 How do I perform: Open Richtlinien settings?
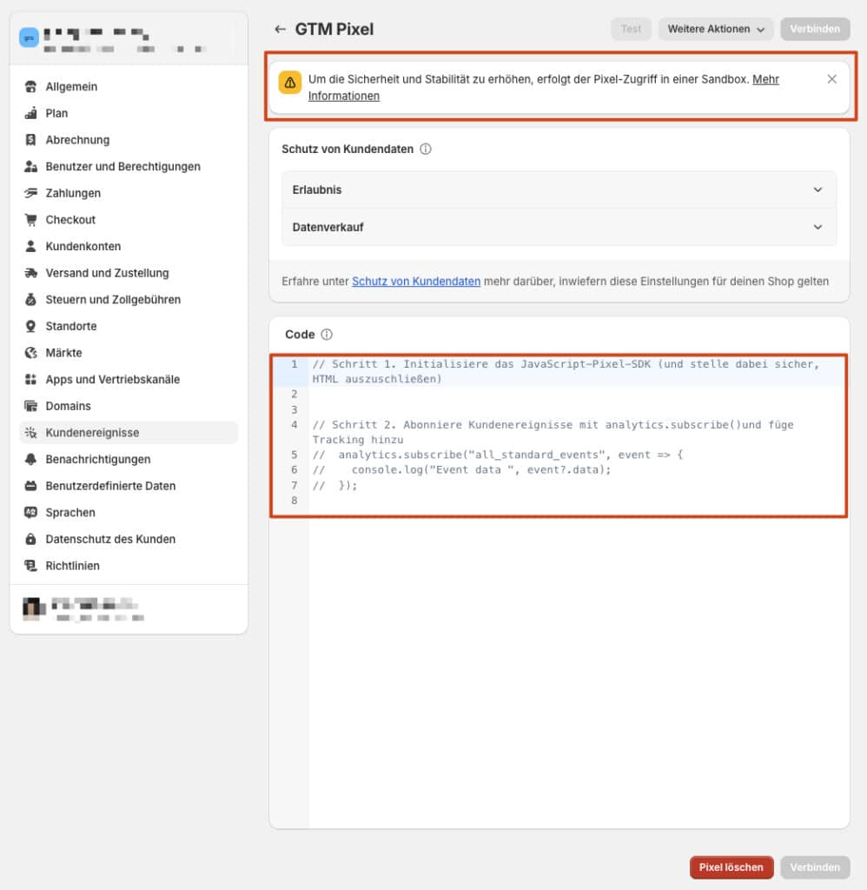coord(129,566)
